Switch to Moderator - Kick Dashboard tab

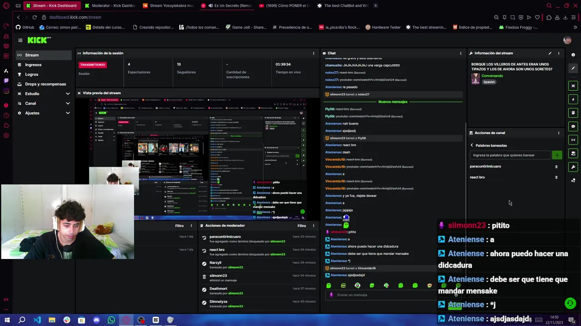108,5
